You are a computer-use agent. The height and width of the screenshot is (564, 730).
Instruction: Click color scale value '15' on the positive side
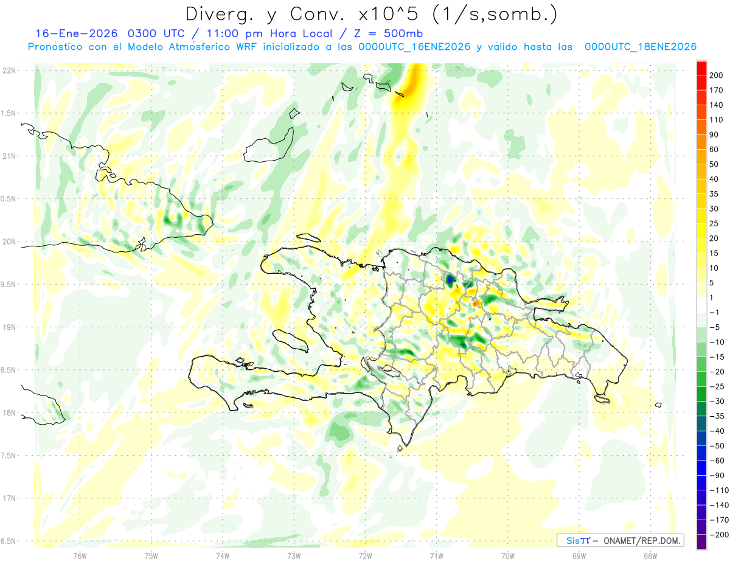[715, 253]
